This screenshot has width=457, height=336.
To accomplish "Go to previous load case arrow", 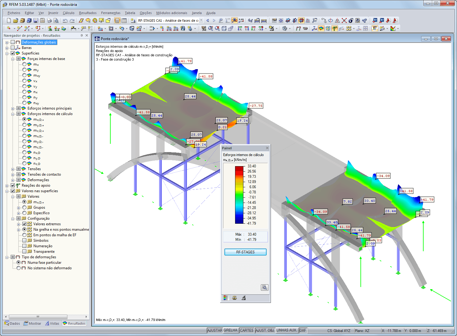I will tap(208, 21).
